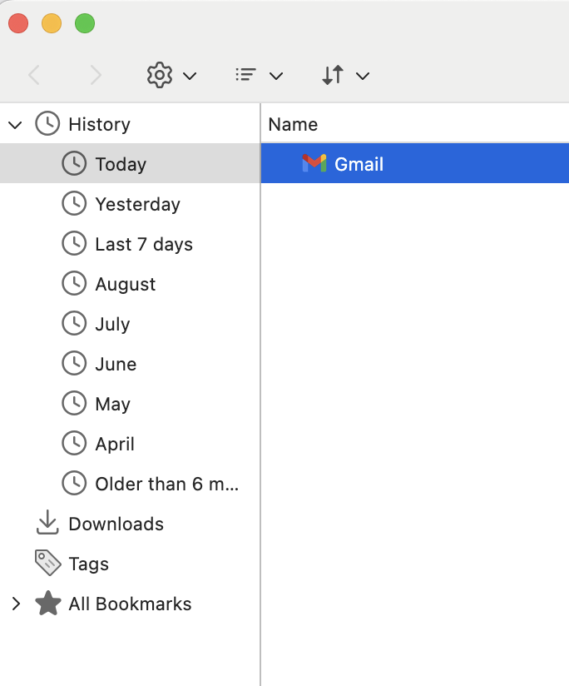569x686 pixels.
Task: Click the back navigation arrow
Action: click(x=34, y=75)
